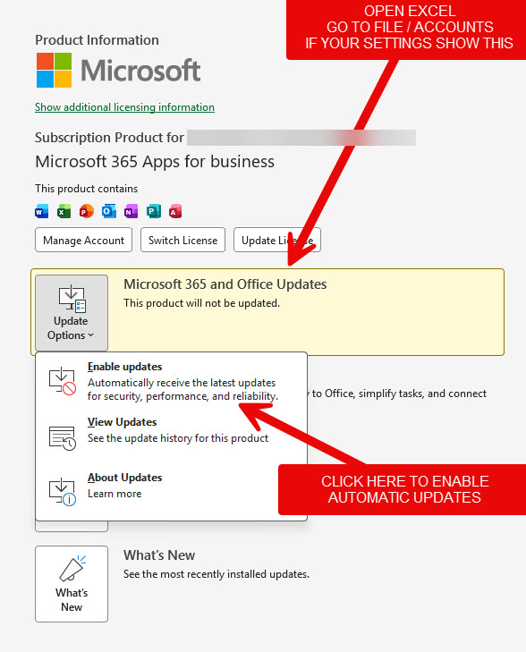This screenshot has height=652, width=526.
Task: Click 'This product contains' label
Action: 86,189
